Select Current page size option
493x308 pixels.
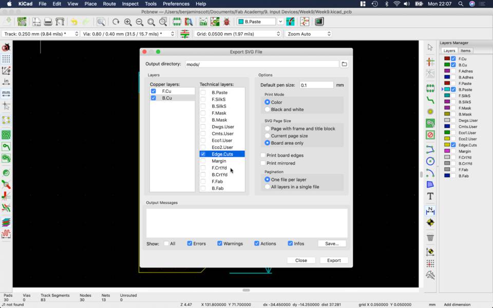[x=267, y=136]
